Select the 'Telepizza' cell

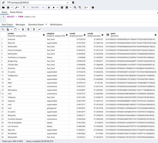coord(26,98)
